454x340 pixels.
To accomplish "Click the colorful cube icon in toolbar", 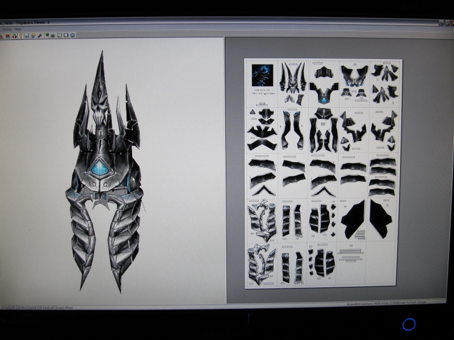I will [x=14, y=36].
